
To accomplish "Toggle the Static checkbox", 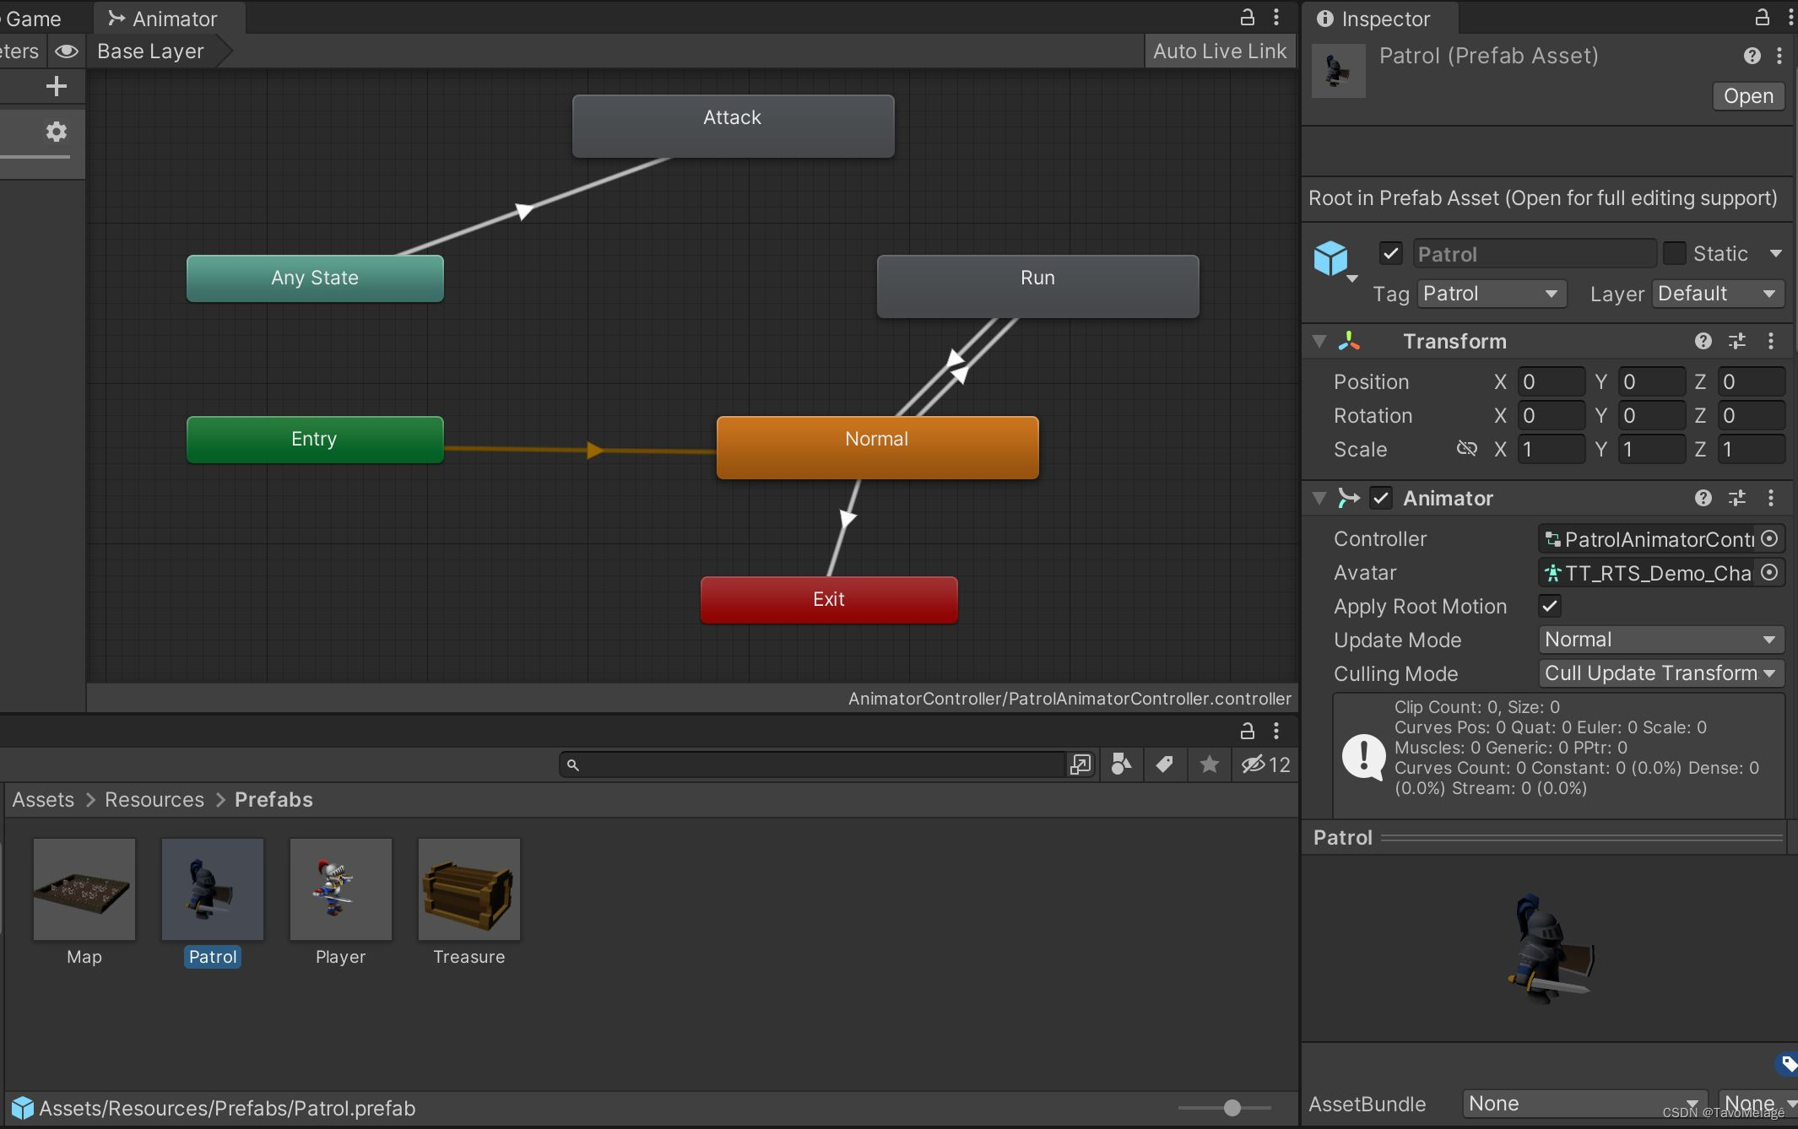I will pos(1674,253).
